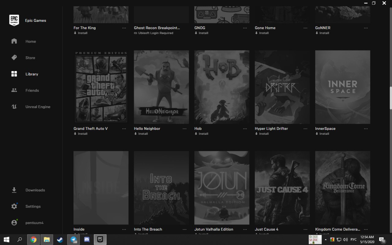
Task: Open the Windows notification center icon
Action: pyautogui.click(x=382, y=239)
